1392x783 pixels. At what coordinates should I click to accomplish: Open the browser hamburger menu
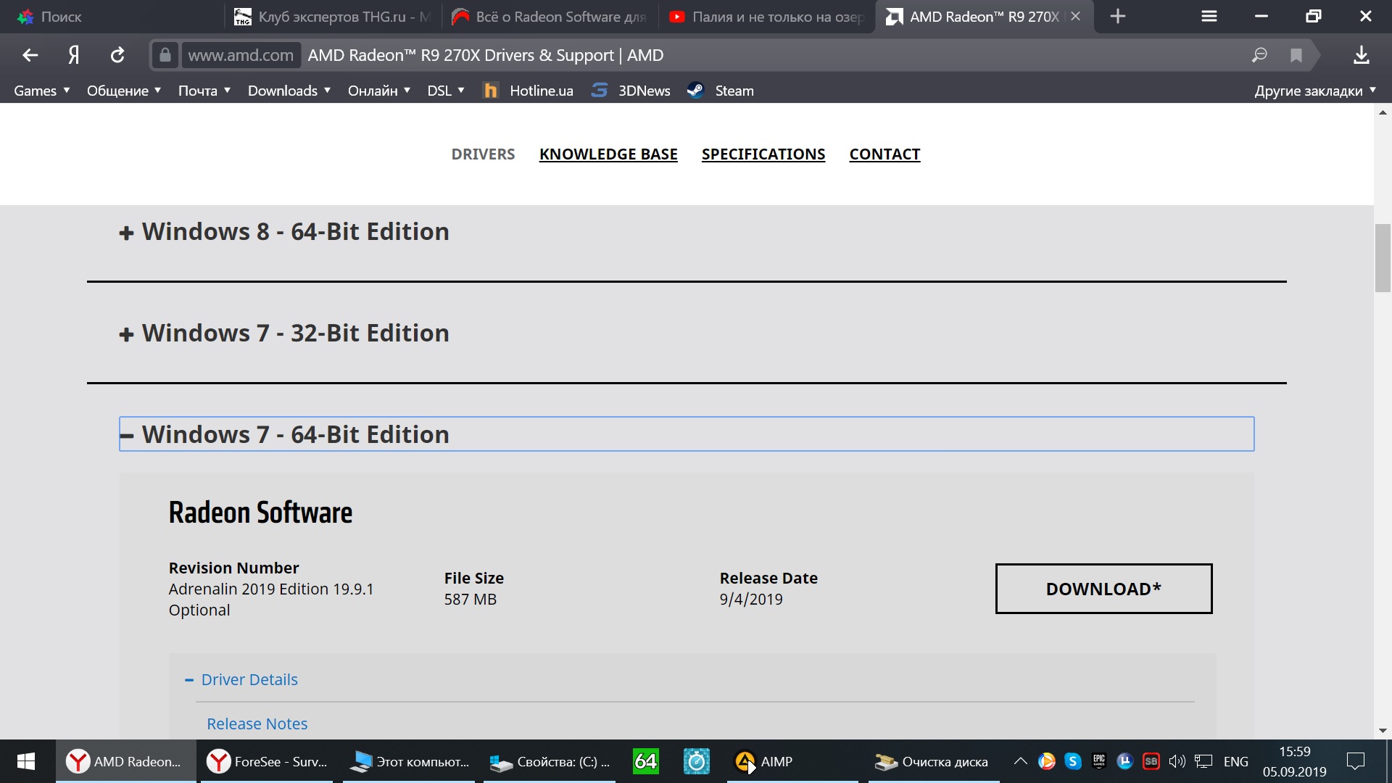pos(1209,16)
